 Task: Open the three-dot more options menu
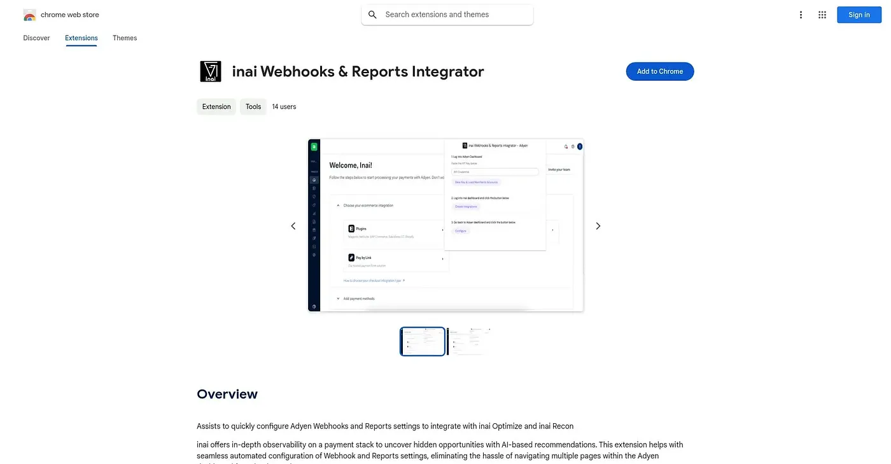pos(801,15)
